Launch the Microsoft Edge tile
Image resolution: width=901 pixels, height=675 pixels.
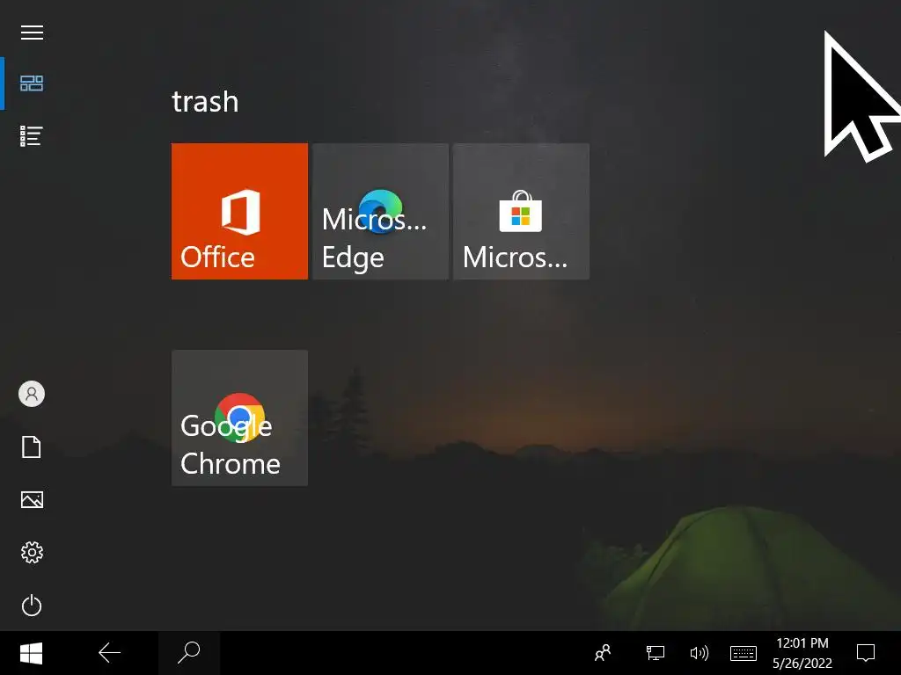click(380, 211)
